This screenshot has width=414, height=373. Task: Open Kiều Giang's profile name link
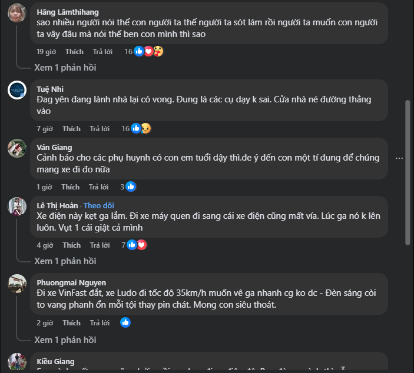pos(55,361)
